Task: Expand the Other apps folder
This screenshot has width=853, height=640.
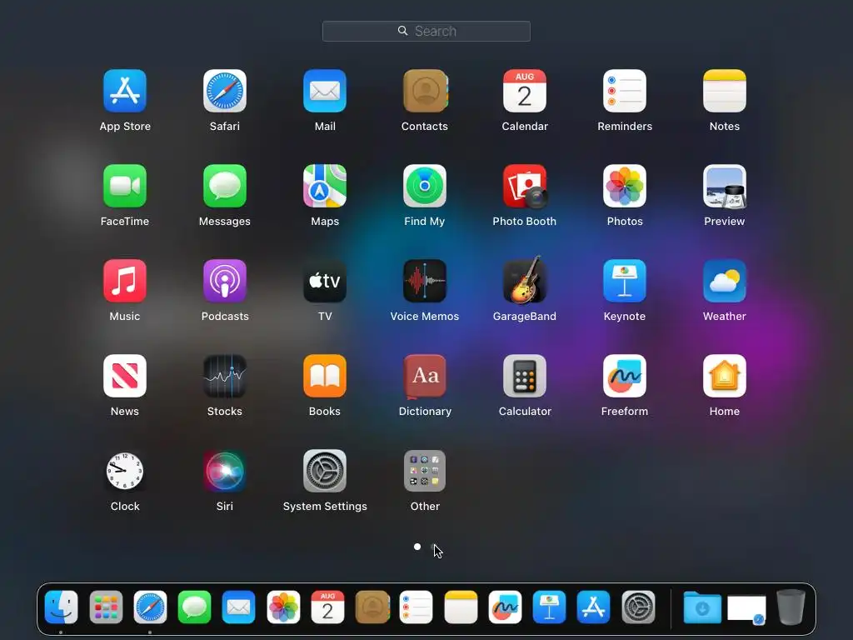Action: coord(425,471)
